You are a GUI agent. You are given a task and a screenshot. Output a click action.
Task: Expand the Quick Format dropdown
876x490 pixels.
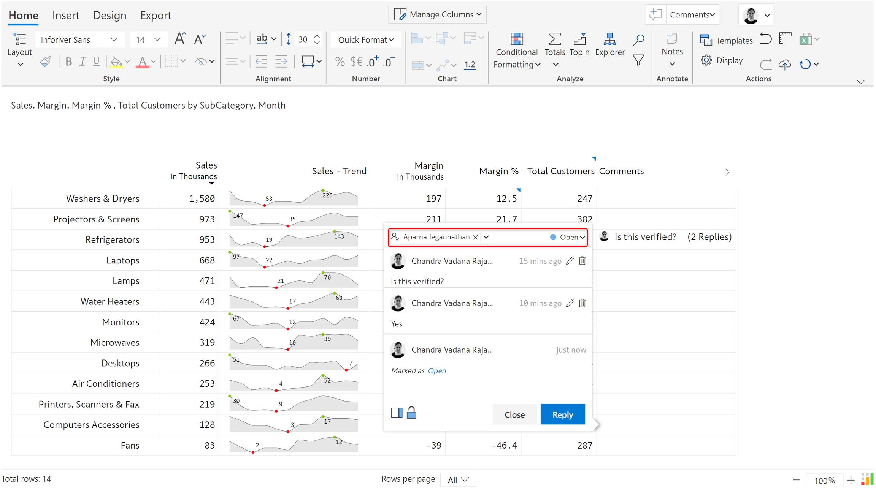click(x=366, y=39)
